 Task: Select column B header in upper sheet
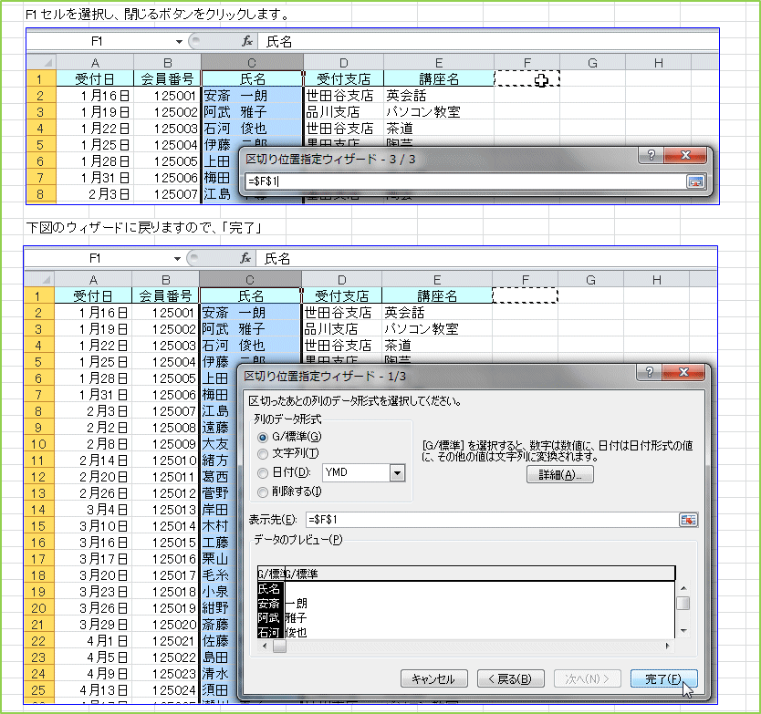pos(168,63)
